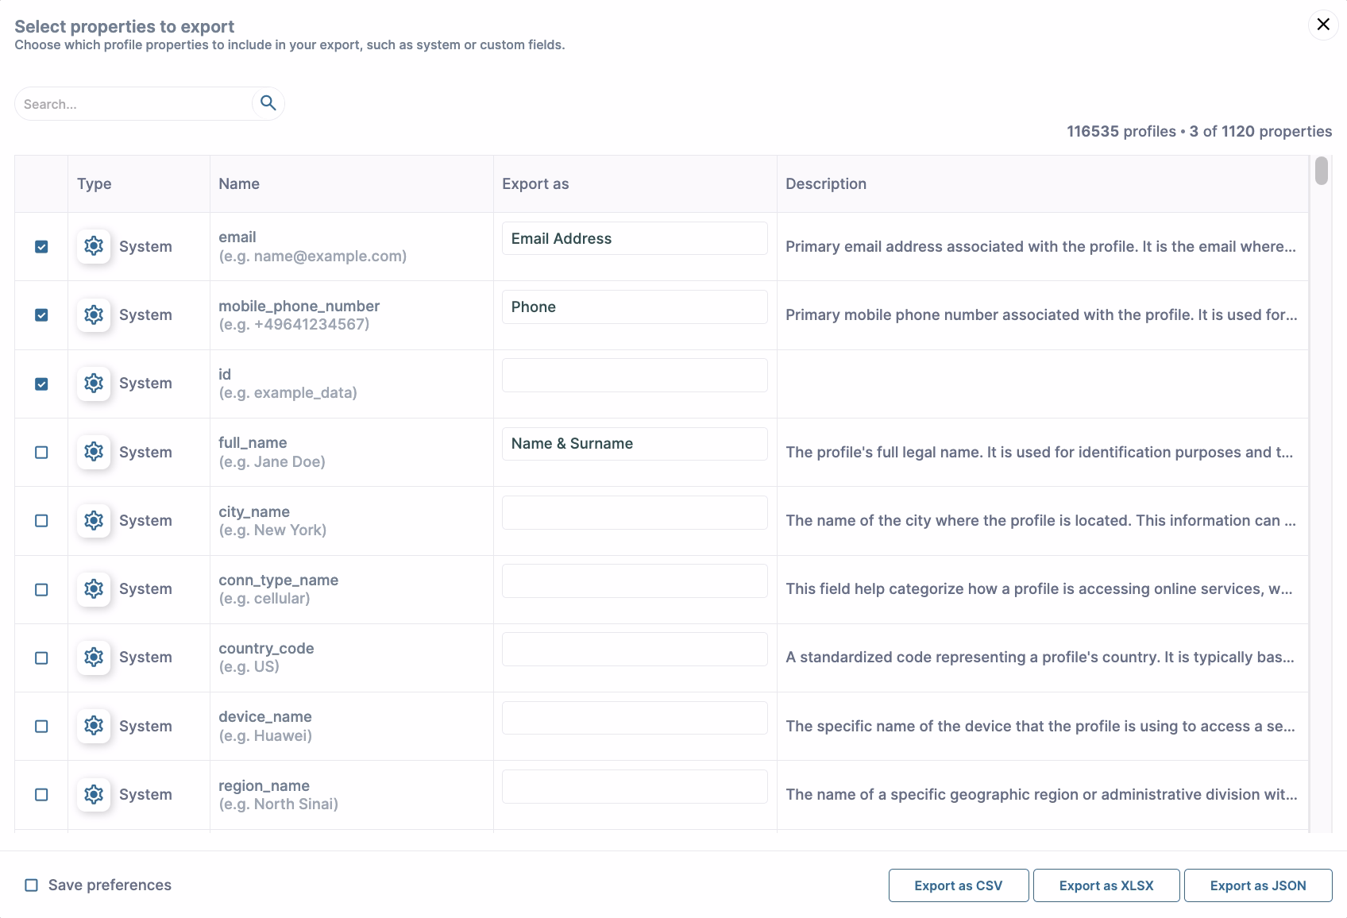This screenshot has height=918, width=1347.
Task: Click the gear icon on the country_code row
Action: pyautogui.click(x=93, y=657)
